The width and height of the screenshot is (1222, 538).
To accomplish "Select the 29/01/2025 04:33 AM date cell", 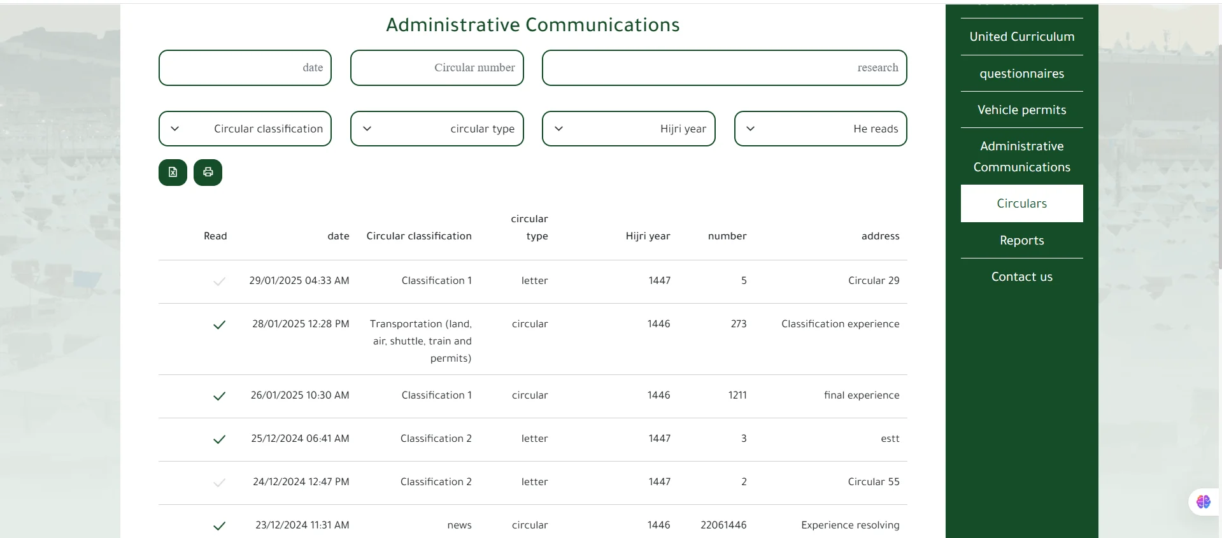I will pos(299,281).
